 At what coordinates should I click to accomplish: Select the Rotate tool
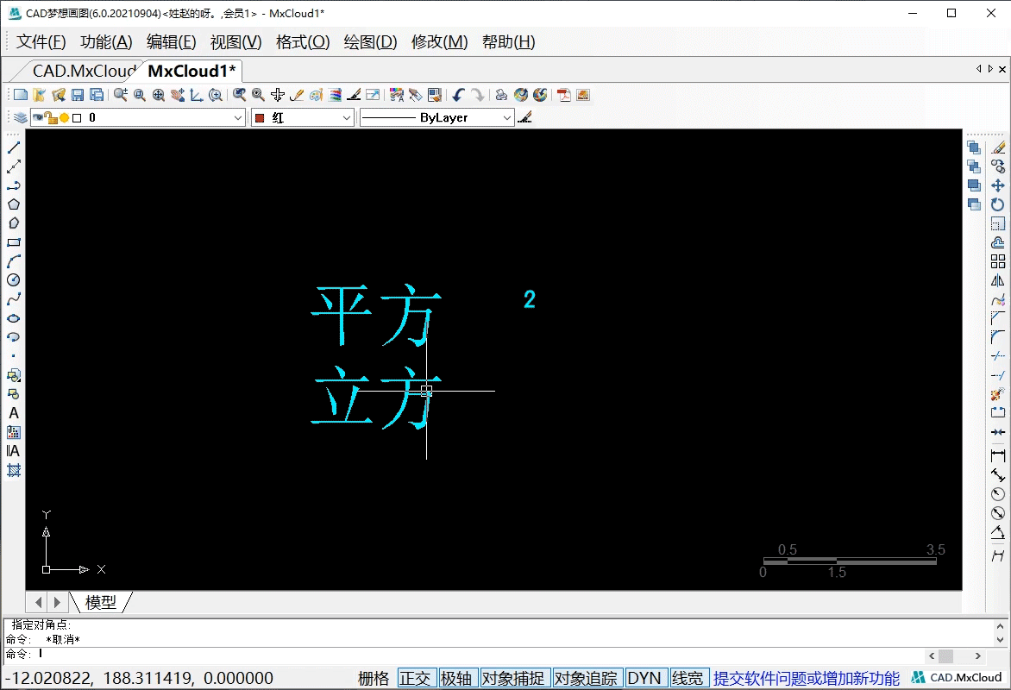click(x=998, y=204)
